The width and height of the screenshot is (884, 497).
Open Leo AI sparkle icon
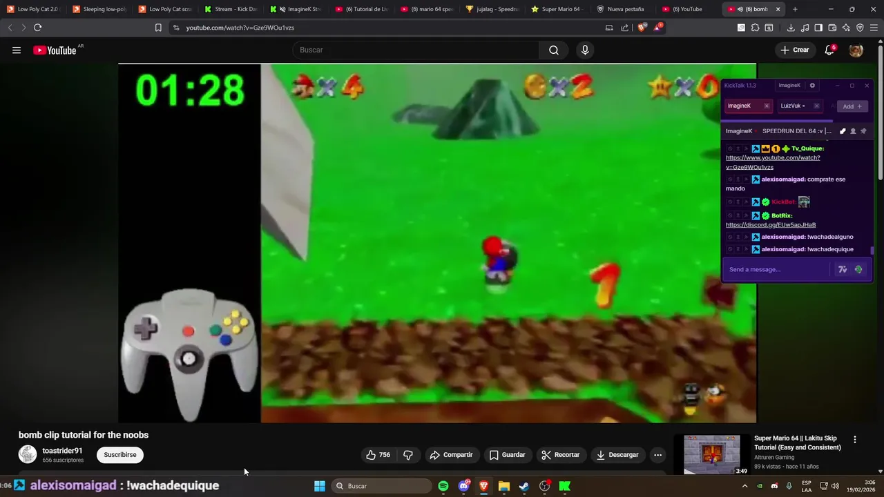point(846,28)
